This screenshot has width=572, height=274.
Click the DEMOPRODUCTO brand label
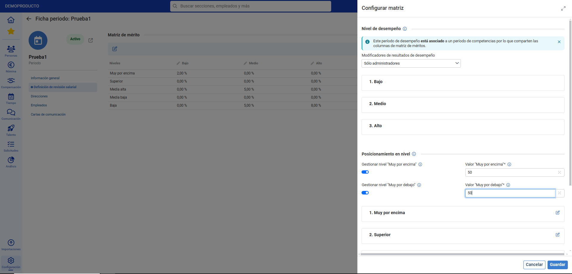point(22,6)
